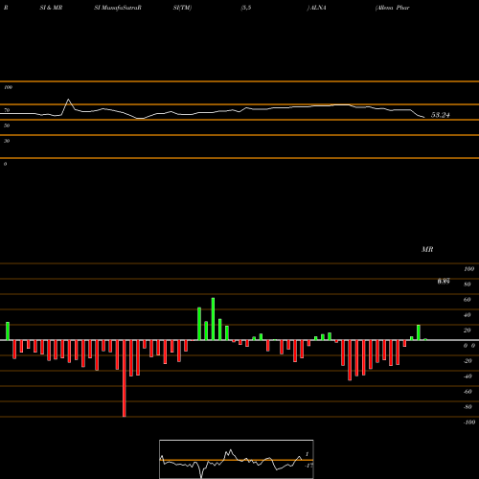Click the '(5,5' parameter text in header
Viewport: 479px width, 479px height.
click(246, 8)
